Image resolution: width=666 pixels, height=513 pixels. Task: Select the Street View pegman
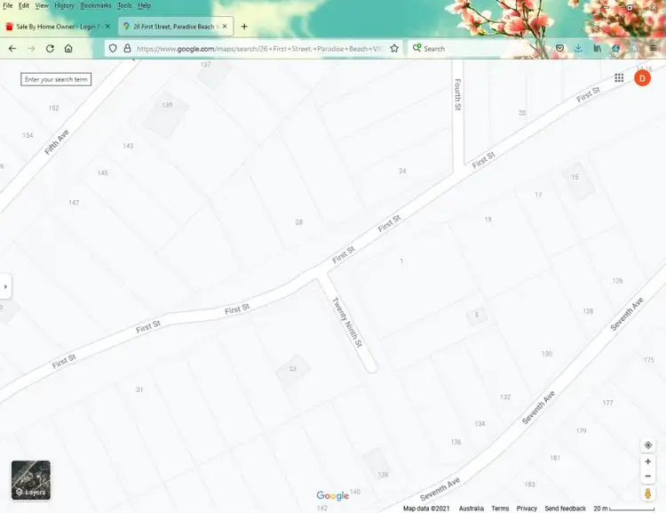pyautogui.click(x=648, y=493)
